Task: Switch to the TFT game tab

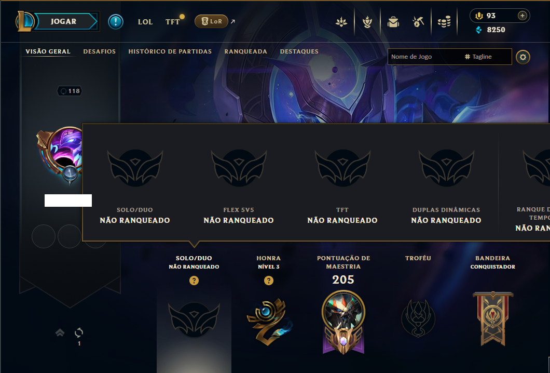Action: pos(173,22)
